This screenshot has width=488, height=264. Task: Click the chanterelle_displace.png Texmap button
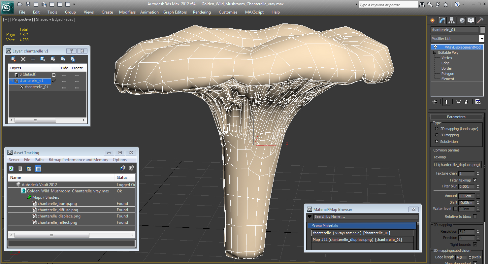pos(457,165)
